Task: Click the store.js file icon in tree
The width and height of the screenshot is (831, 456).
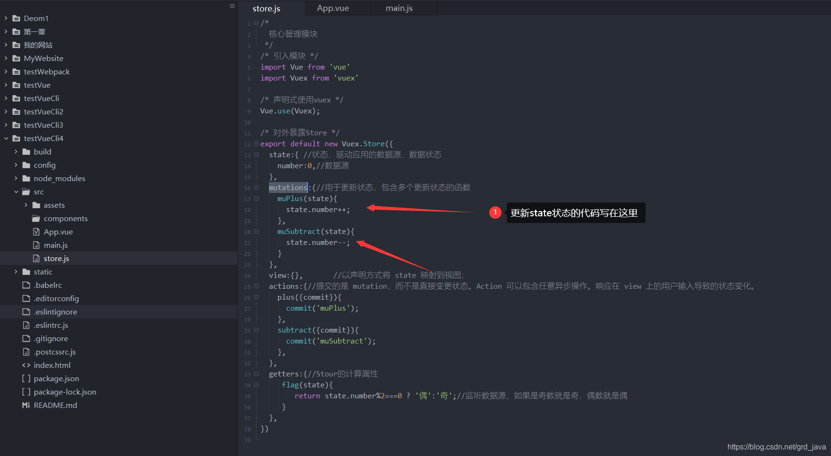Action: pos(36,258)
